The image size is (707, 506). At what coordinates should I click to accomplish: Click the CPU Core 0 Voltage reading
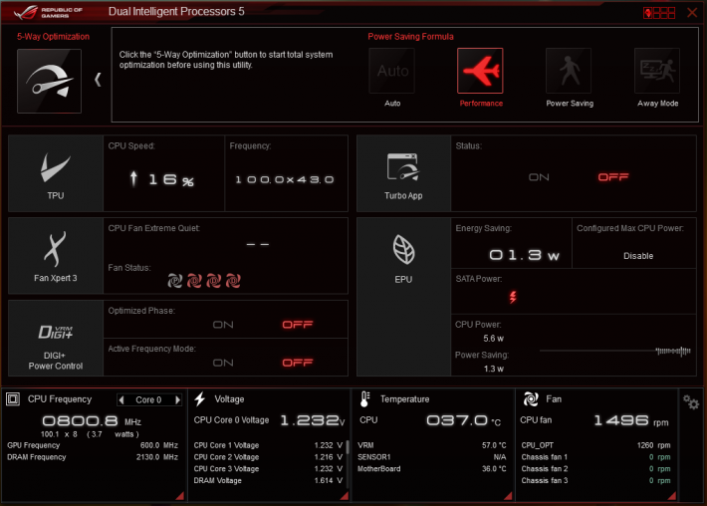312,420
